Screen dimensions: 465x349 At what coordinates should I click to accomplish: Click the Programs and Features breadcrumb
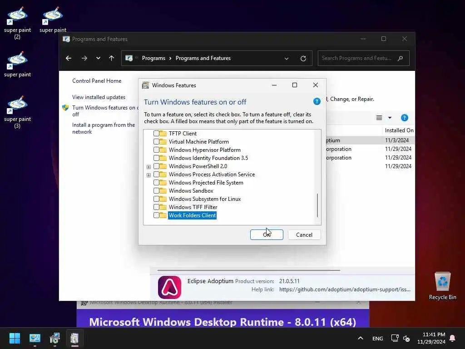203,58
